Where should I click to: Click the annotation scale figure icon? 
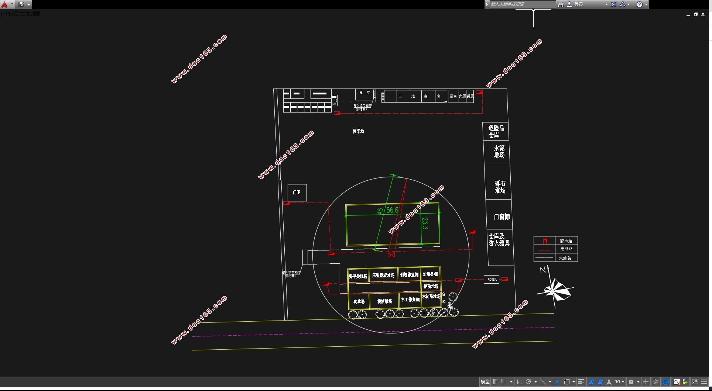(x=609, y=382)
